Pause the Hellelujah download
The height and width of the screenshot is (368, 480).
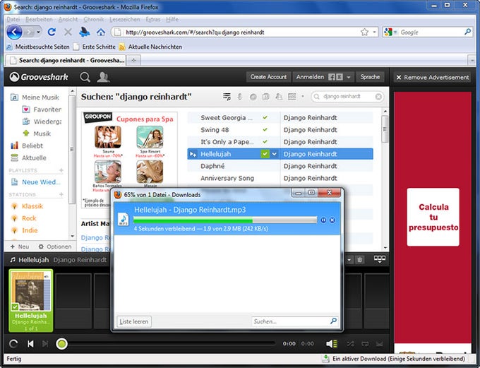323,220
